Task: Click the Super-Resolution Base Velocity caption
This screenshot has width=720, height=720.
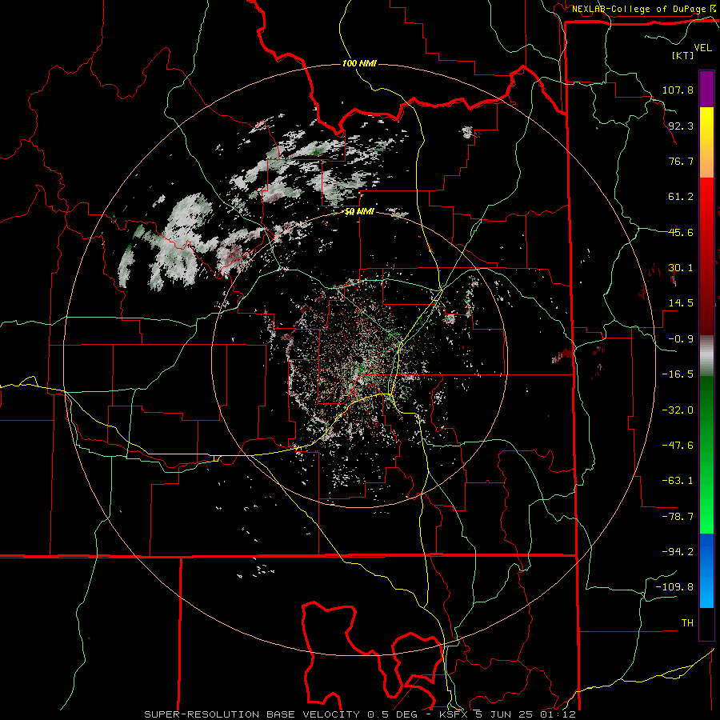Action: [x=359, y=714]
